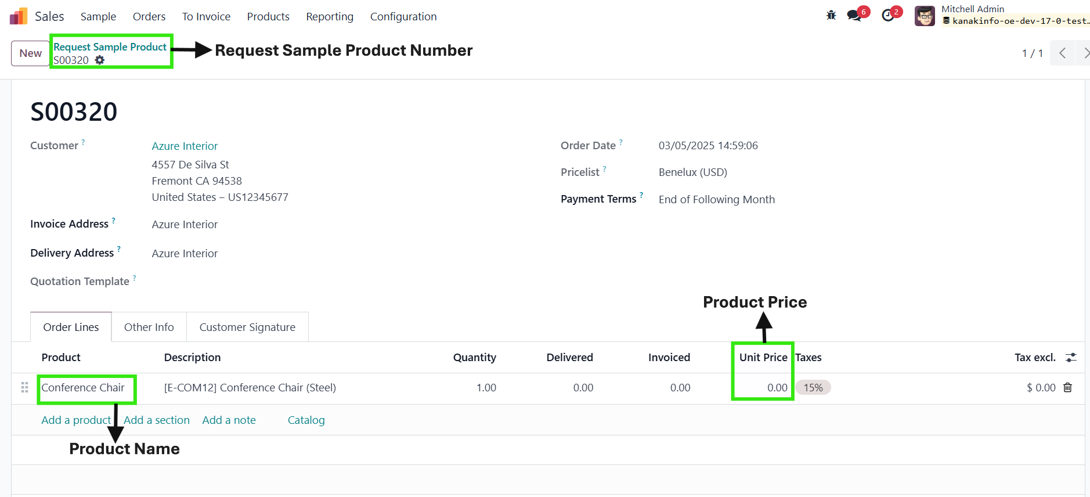
Task: Click the Invoiced column header
Action: click(x=669, y=357)
